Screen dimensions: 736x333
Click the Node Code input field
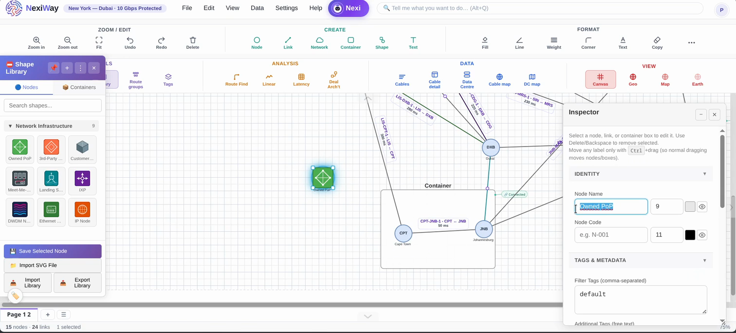tap(611, 235)
